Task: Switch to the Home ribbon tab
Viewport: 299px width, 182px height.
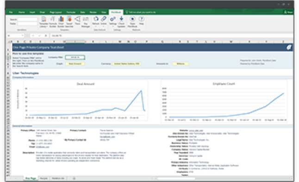Action: coord(22,12)
